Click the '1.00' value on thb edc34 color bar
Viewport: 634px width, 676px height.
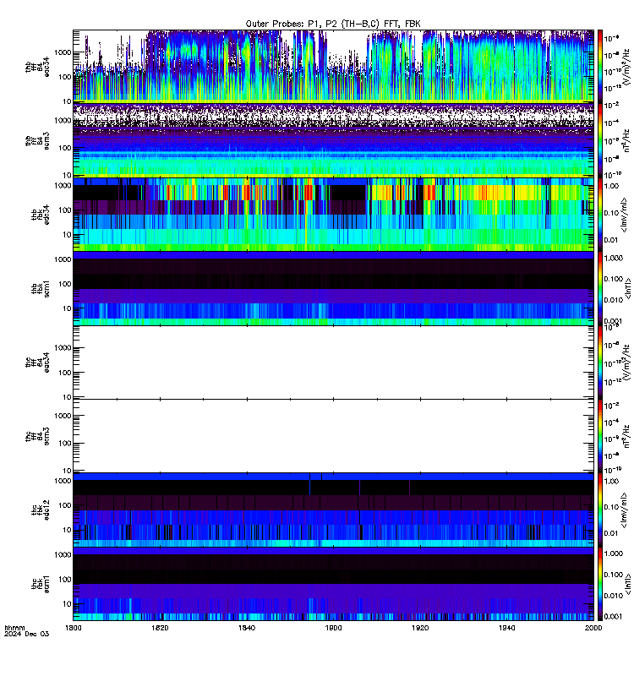pyautogui.click(x=611, y=186)
